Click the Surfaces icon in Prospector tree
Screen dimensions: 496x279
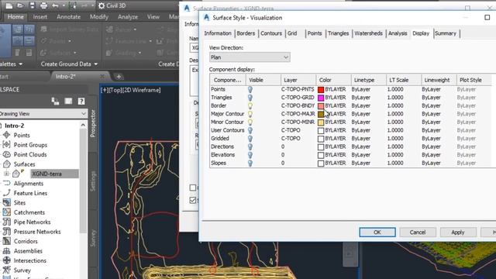pos(7,164)
